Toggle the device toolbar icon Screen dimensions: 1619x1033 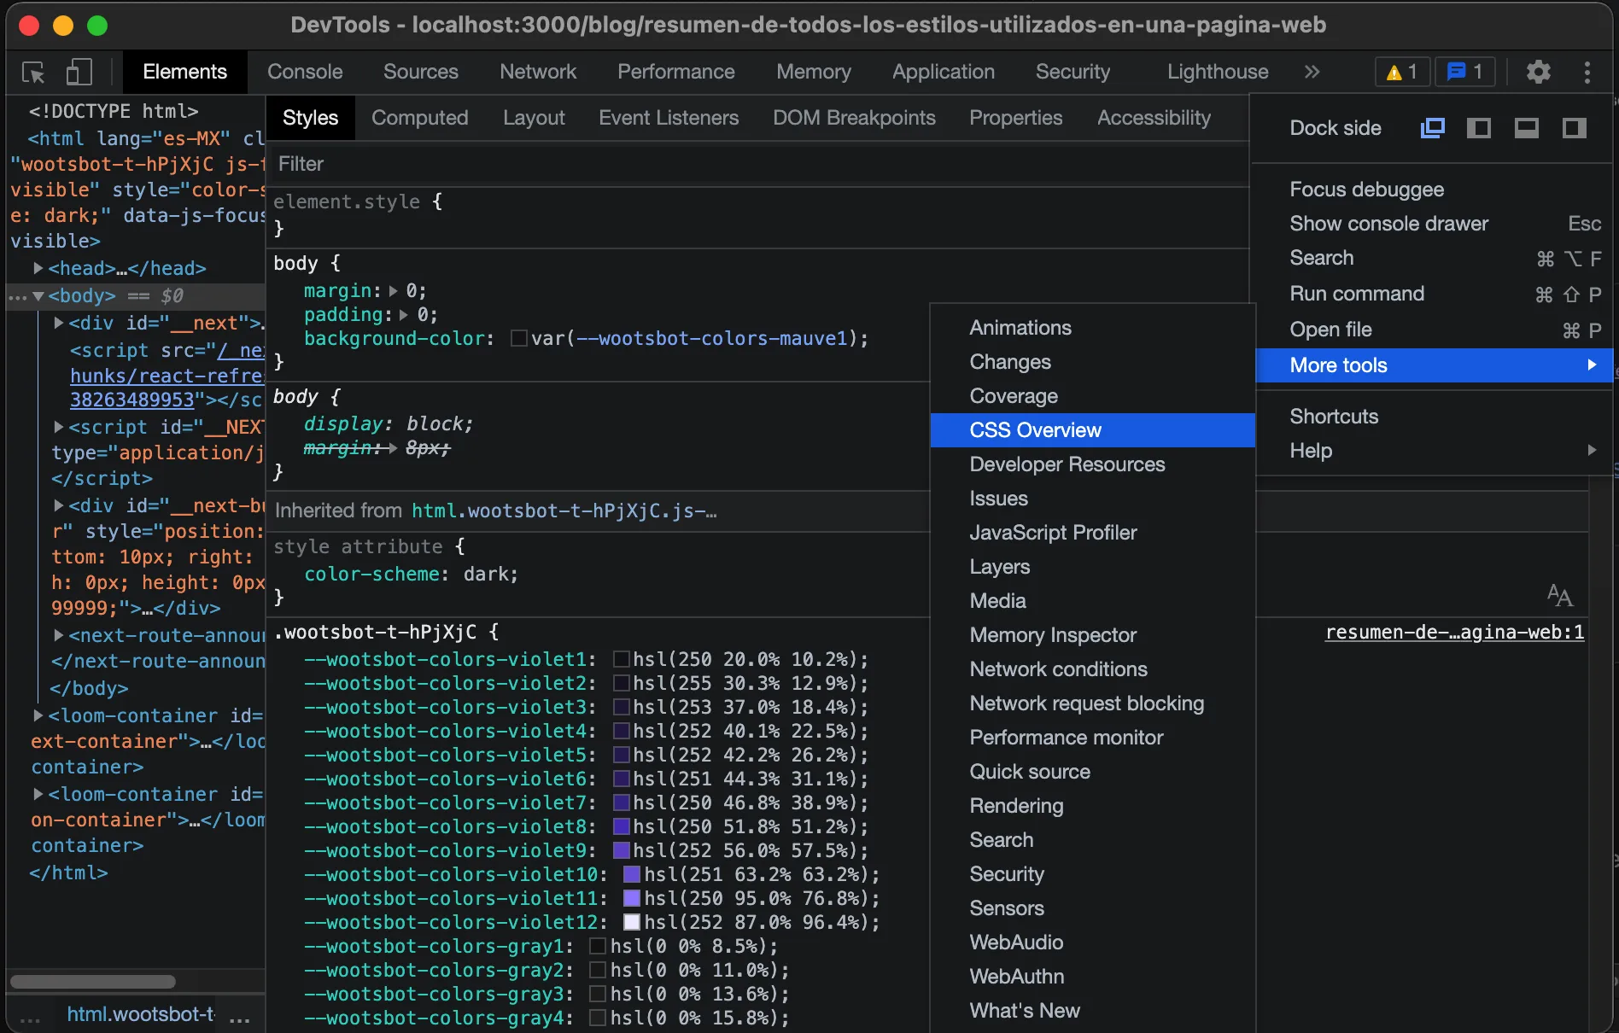[x=79, y=72]
